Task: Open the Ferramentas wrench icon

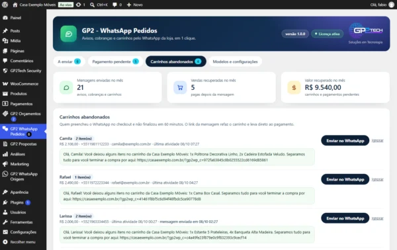Action: click(x=5, y=222)
